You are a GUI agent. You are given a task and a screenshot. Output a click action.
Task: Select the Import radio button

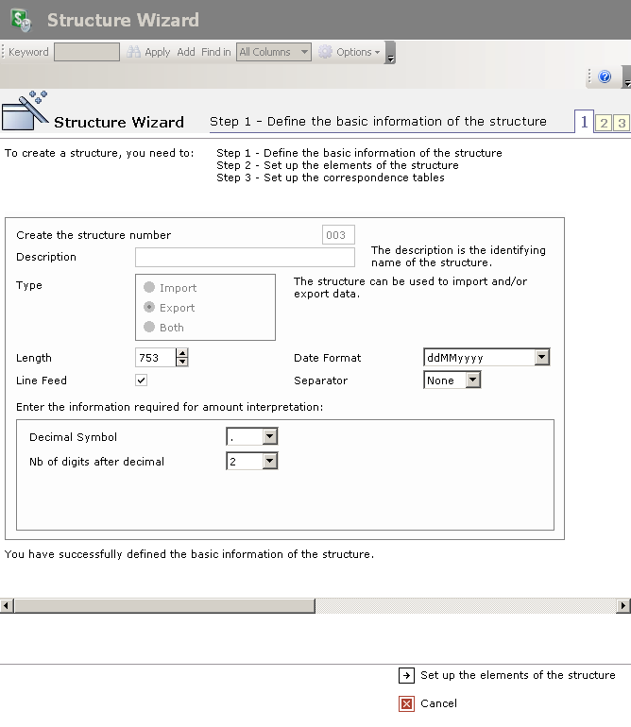click(x=149, y=288)
